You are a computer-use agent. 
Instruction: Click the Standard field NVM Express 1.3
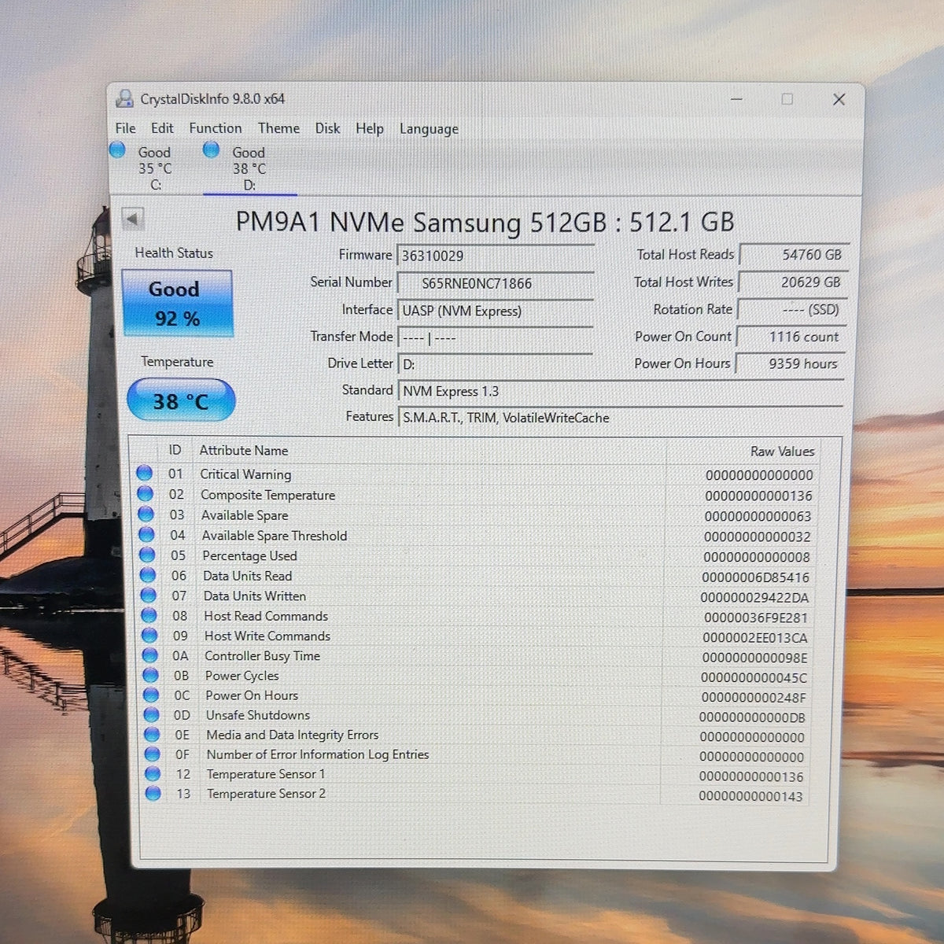[x=621, y=391]
